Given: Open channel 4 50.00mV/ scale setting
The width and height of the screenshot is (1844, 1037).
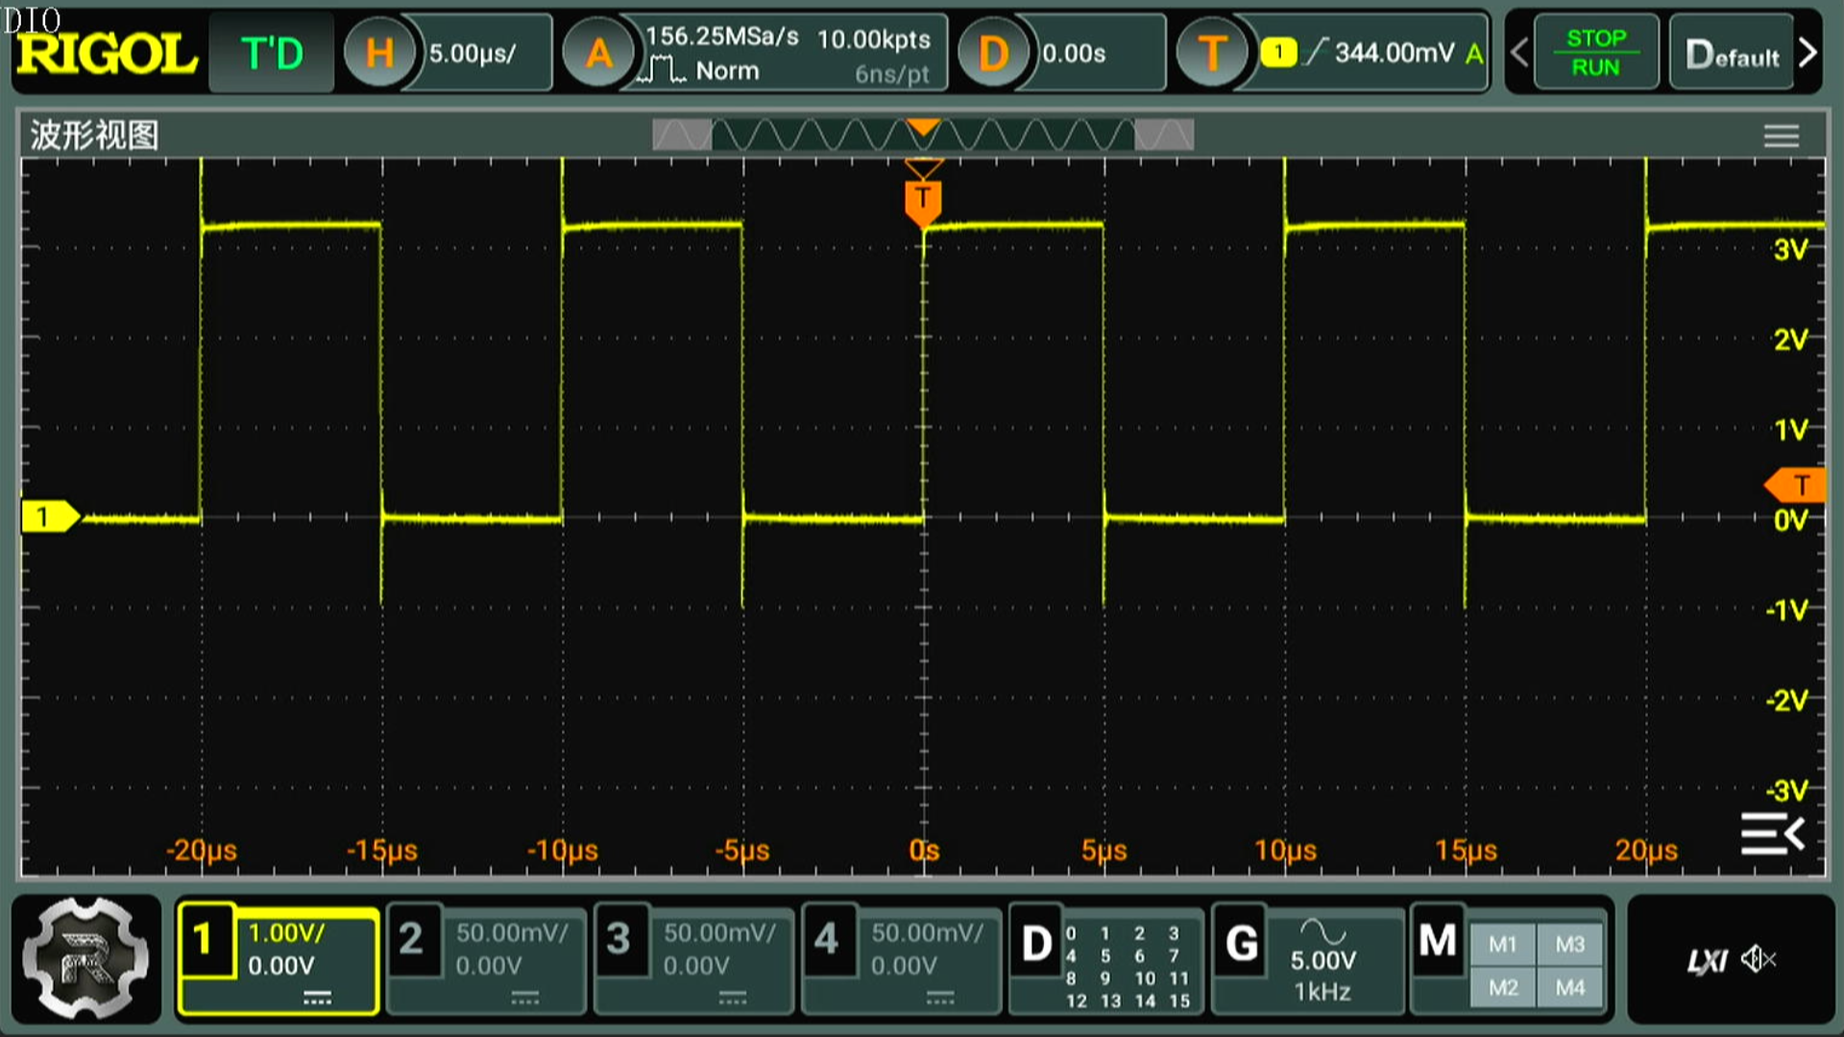Looking at the screenshot, I should [927, 932].
